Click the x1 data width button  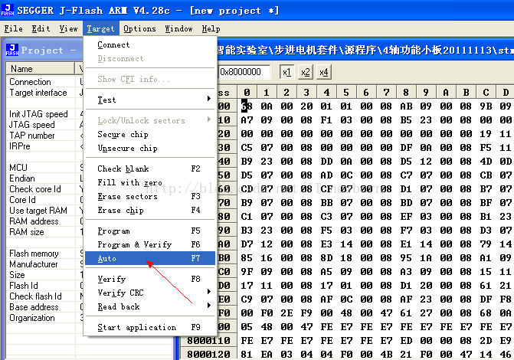(286, 72)
